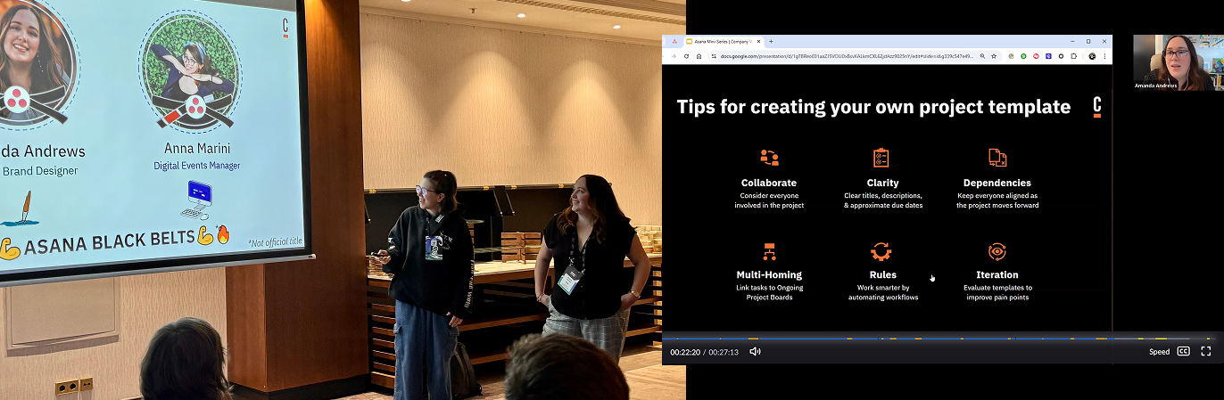Click 'Keep everyone aligned' description text
Viewport: 1224px width, 400px height.
pos(997,200)
